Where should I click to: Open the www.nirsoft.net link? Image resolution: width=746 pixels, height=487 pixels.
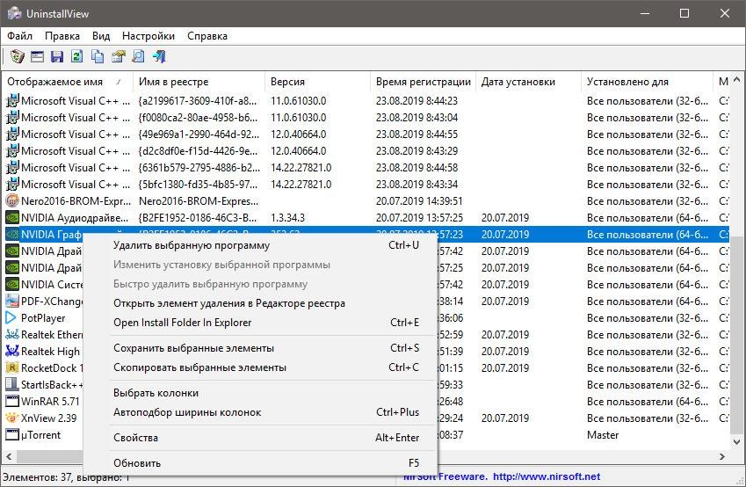(x=547, y=476)
